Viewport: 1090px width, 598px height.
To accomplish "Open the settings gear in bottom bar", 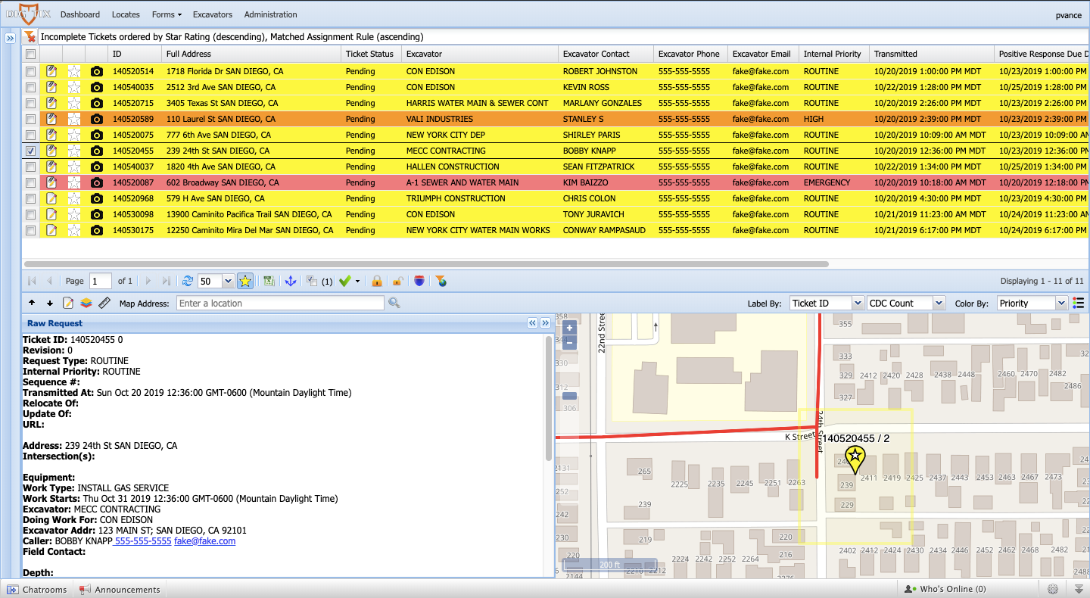I will (x=1053, y=589).
